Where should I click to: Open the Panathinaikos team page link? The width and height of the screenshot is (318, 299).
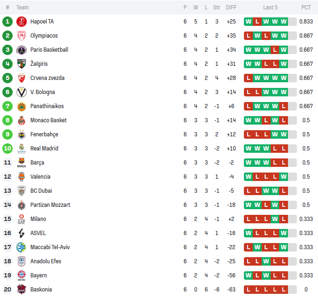[x=47, y=106]
